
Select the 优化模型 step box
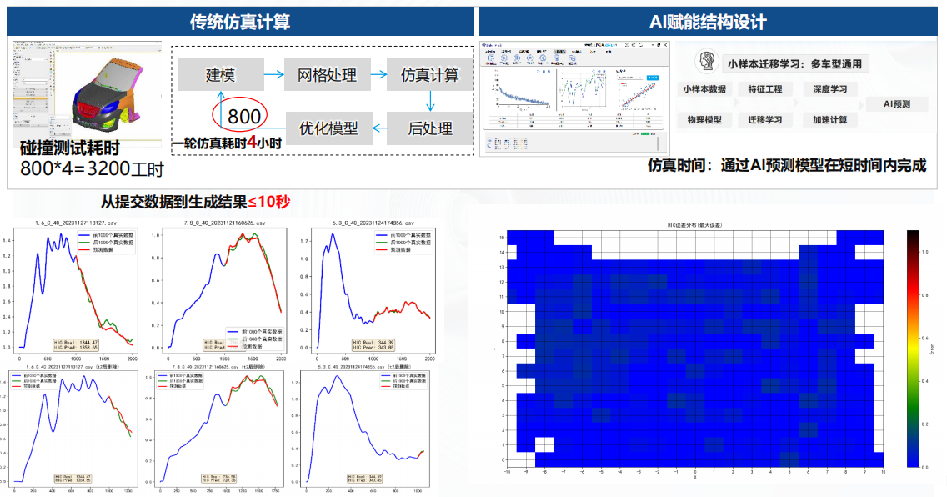point(328,128)
